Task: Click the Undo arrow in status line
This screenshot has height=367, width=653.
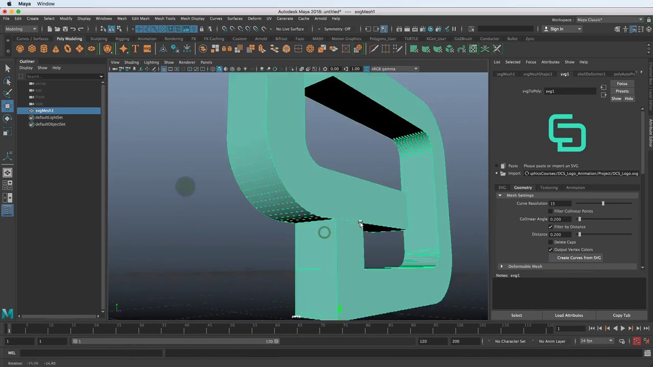Action: click(72, 29)
